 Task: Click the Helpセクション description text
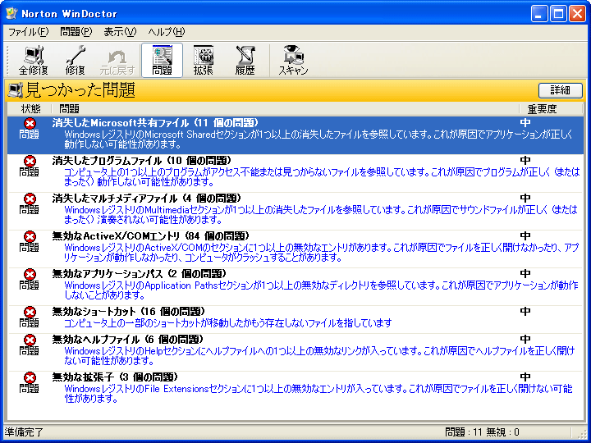point(319,355)
